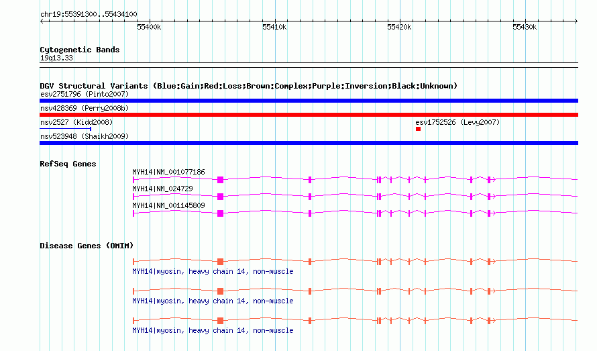Click the nsv2527 (Kidd2008) variant label
This screenshot has width=597, height=351.
(x=76, y=122)
